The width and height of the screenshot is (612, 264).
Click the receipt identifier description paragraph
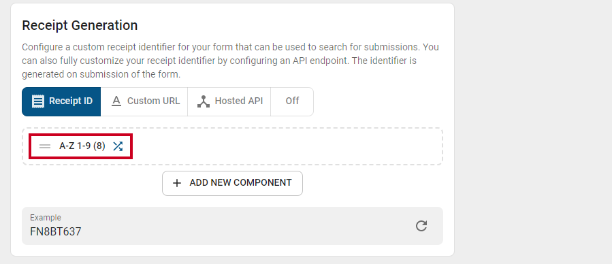[x=230, y=61]
